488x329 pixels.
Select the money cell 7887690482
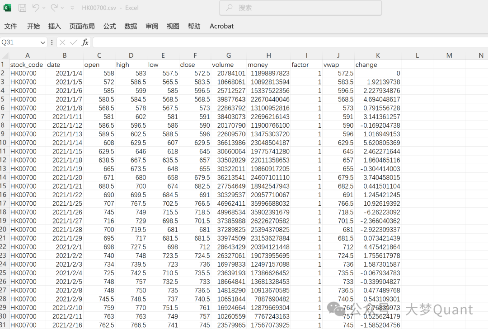click(268, 299)
